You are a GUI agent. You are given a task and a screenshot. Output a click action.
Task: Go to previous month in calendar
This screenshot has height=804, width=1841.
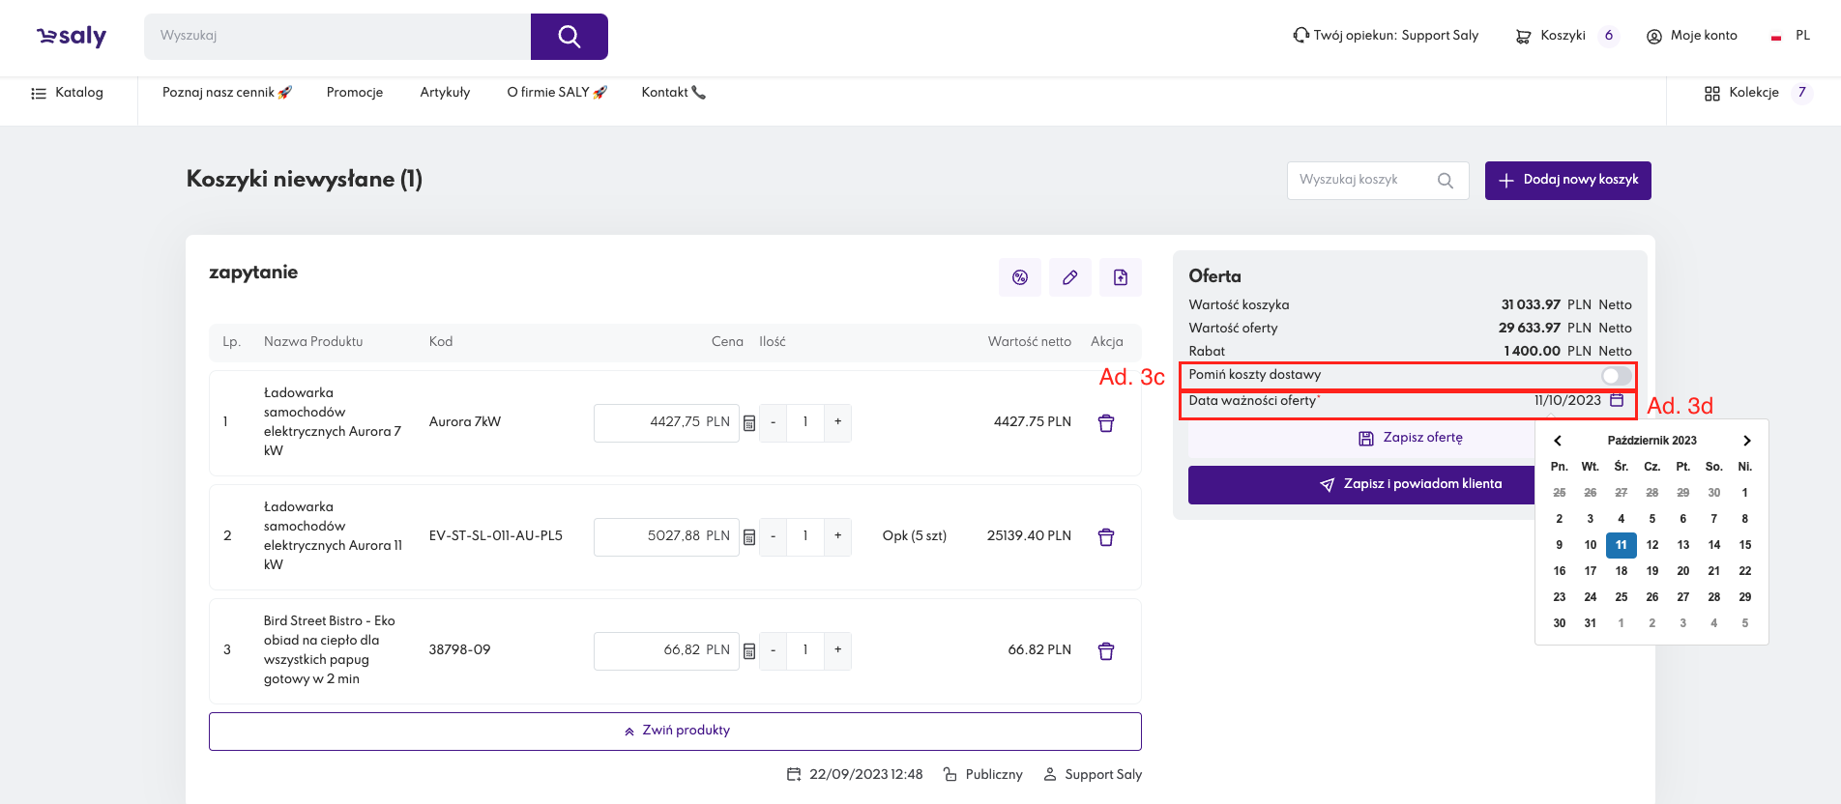point(1558,441)
